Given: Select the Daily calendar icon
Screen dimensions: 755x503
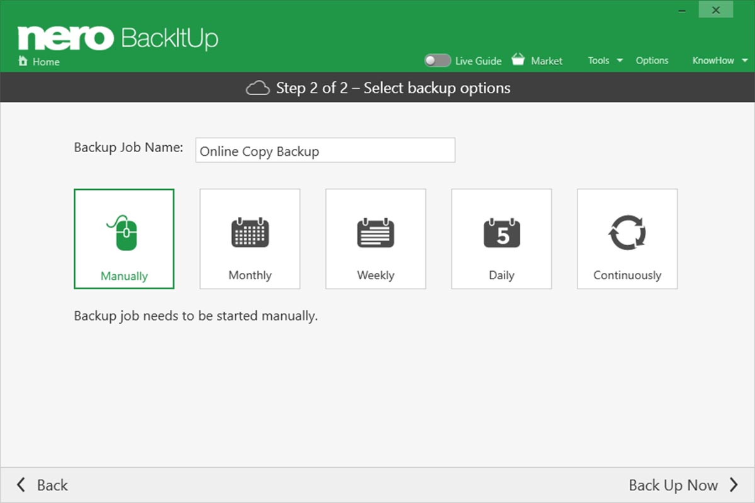Looking at the screenshot, I should coord(501,232).
